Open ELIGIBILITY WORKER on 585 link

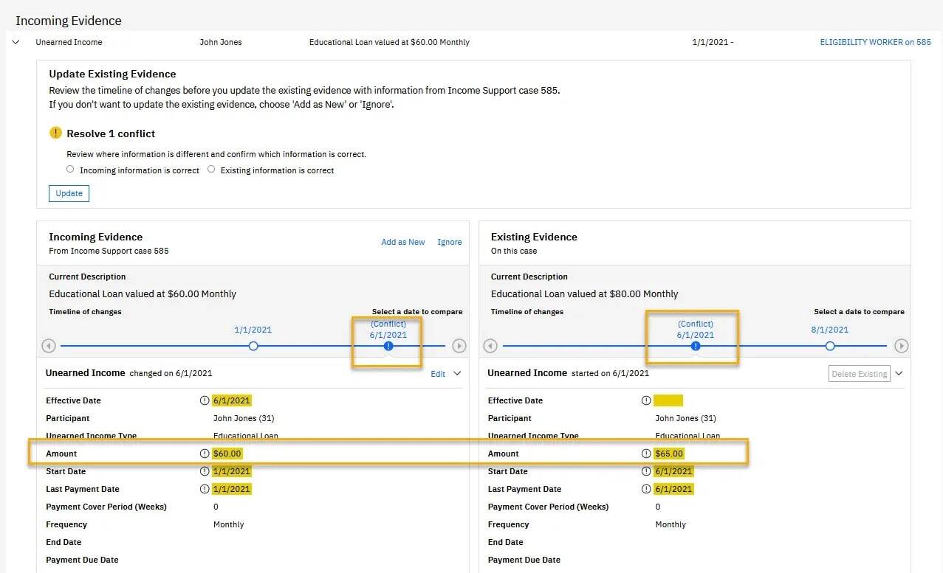tap(875, 42)
